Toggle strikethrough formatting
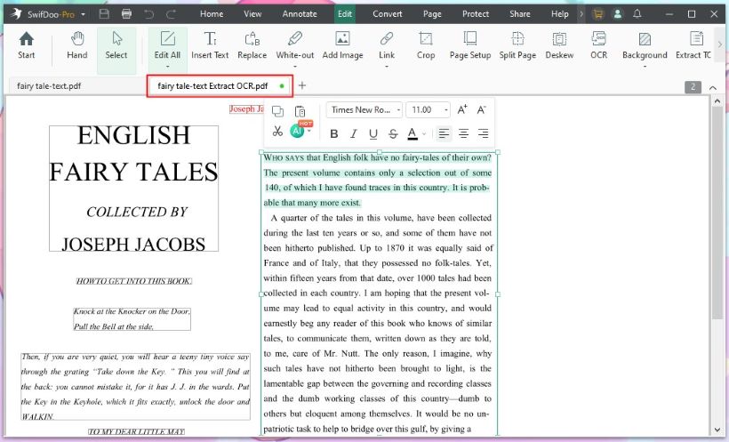The height and width of the screenshot is (442, 729). (x=393, y=134)
